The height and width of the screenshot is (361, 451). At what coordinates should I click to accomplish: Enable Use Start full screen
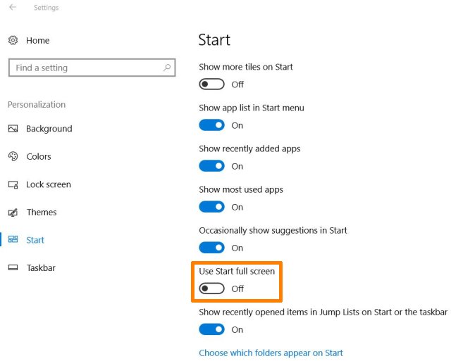pos(211,289)
